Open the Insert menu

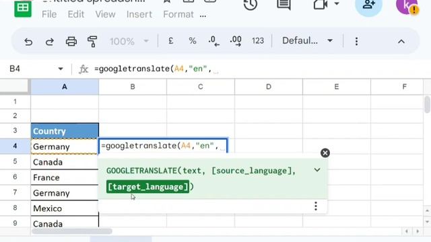(x=139, y=14)
